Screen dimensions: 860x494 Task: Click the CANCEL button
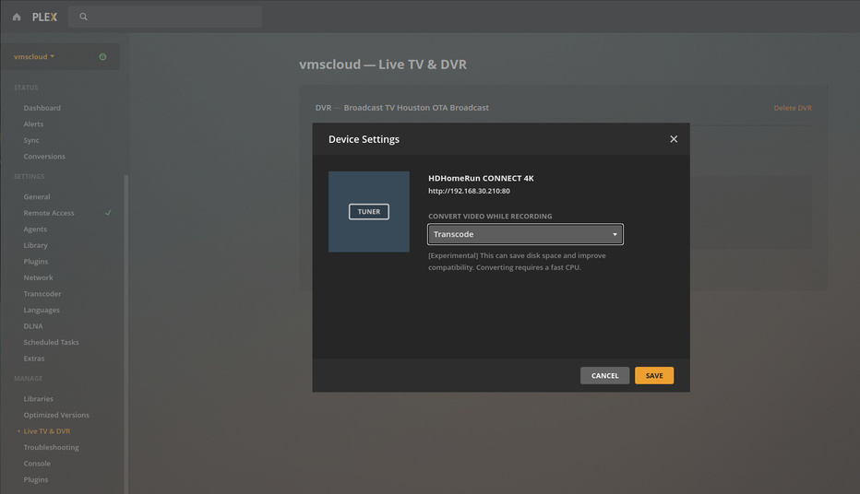(605, 376)
